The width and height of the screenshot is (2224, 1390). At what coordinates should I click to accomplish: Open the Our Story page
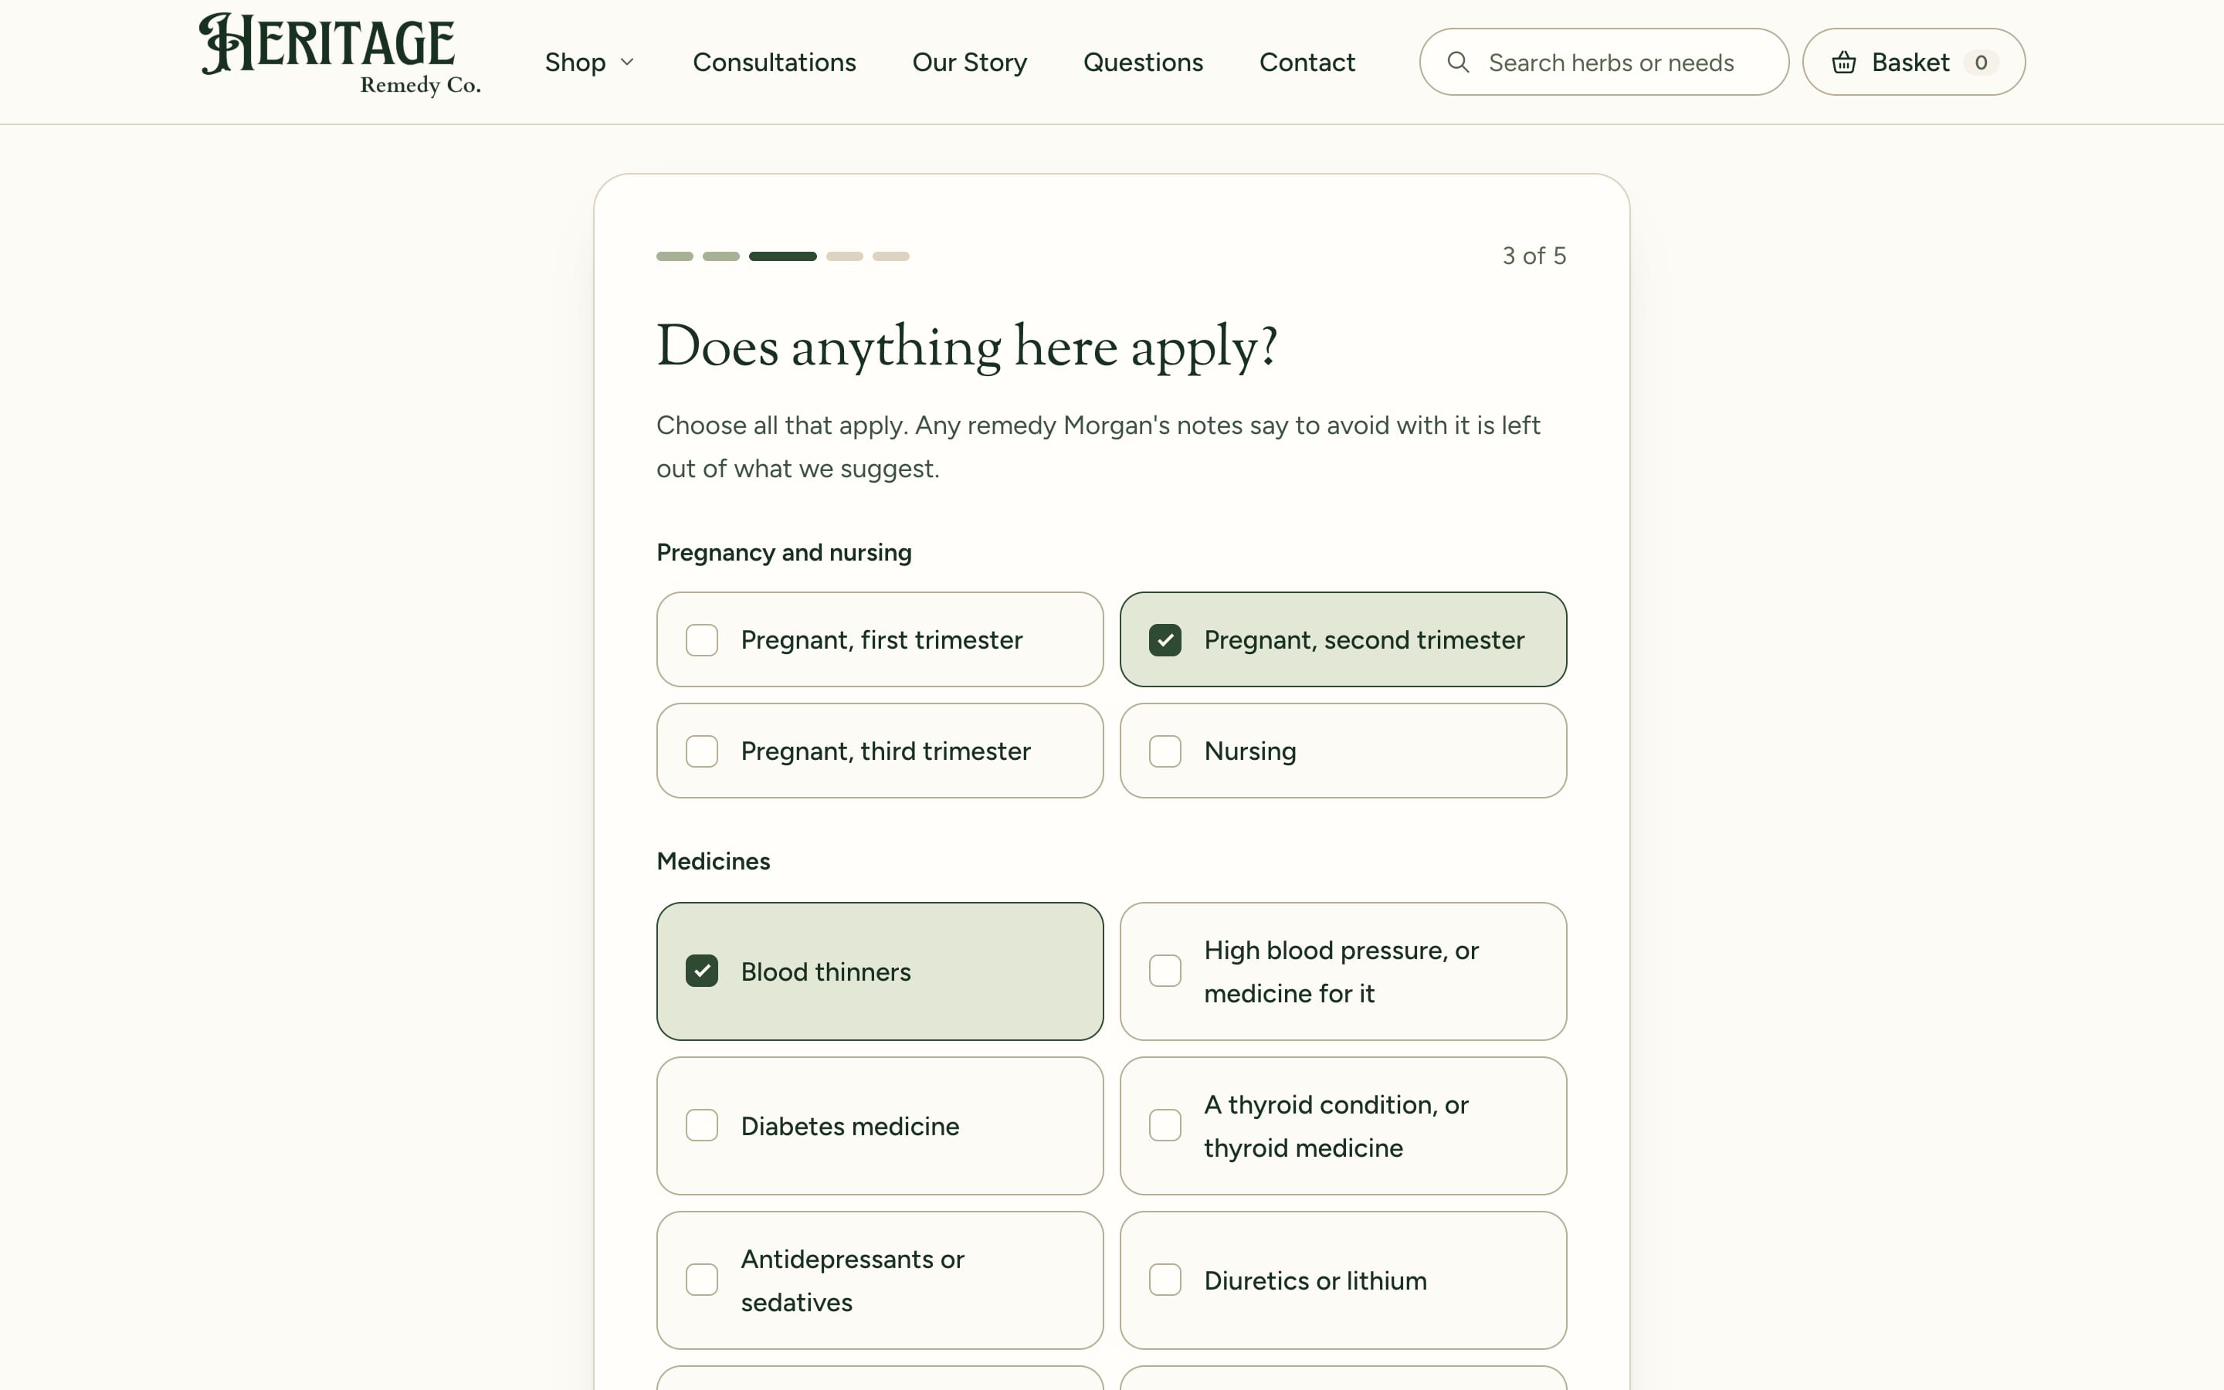tap(970, 62)
